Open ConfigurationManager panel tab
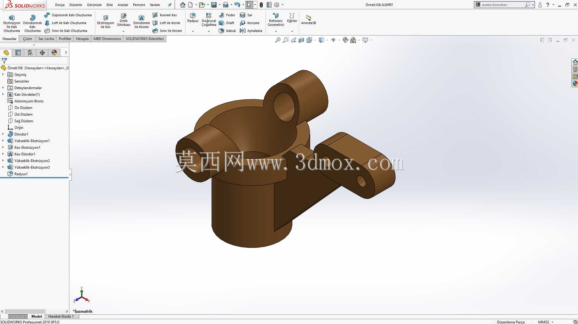Screen dimensions: 578x324 pos(30,53)
